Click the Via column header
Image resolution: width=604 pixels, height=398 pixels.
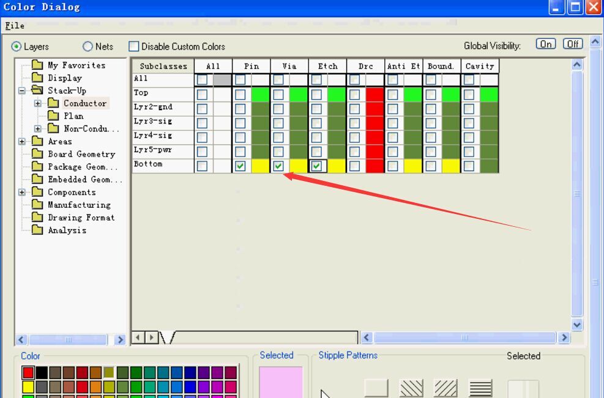pyautogui.click(x=289, y=66)
